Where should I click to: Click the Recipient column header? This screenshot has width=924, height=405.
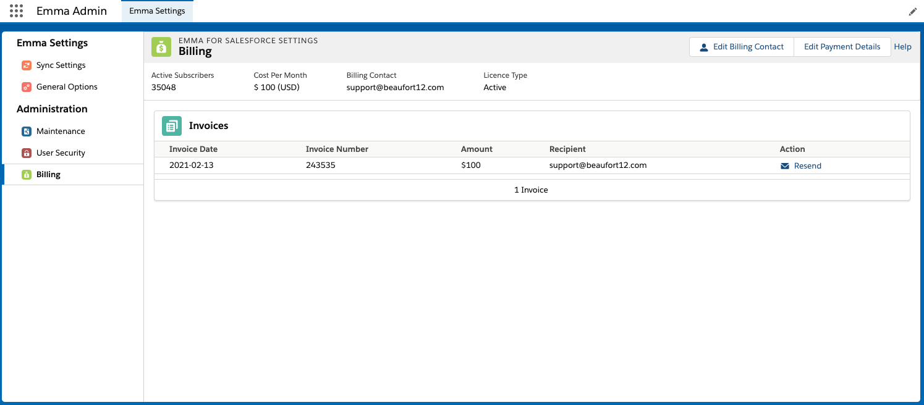tap(567, 149)
